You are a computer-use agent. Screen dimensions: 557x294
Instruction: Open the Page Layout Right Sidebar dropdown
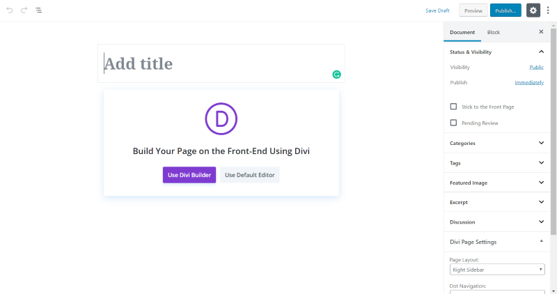tap(497, 270)
